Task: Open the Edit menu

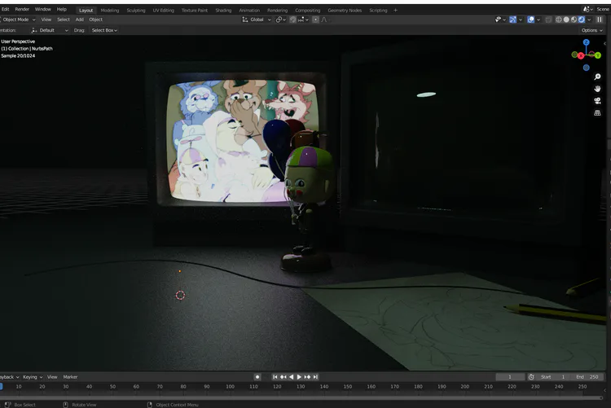Action: click(6, 9)
